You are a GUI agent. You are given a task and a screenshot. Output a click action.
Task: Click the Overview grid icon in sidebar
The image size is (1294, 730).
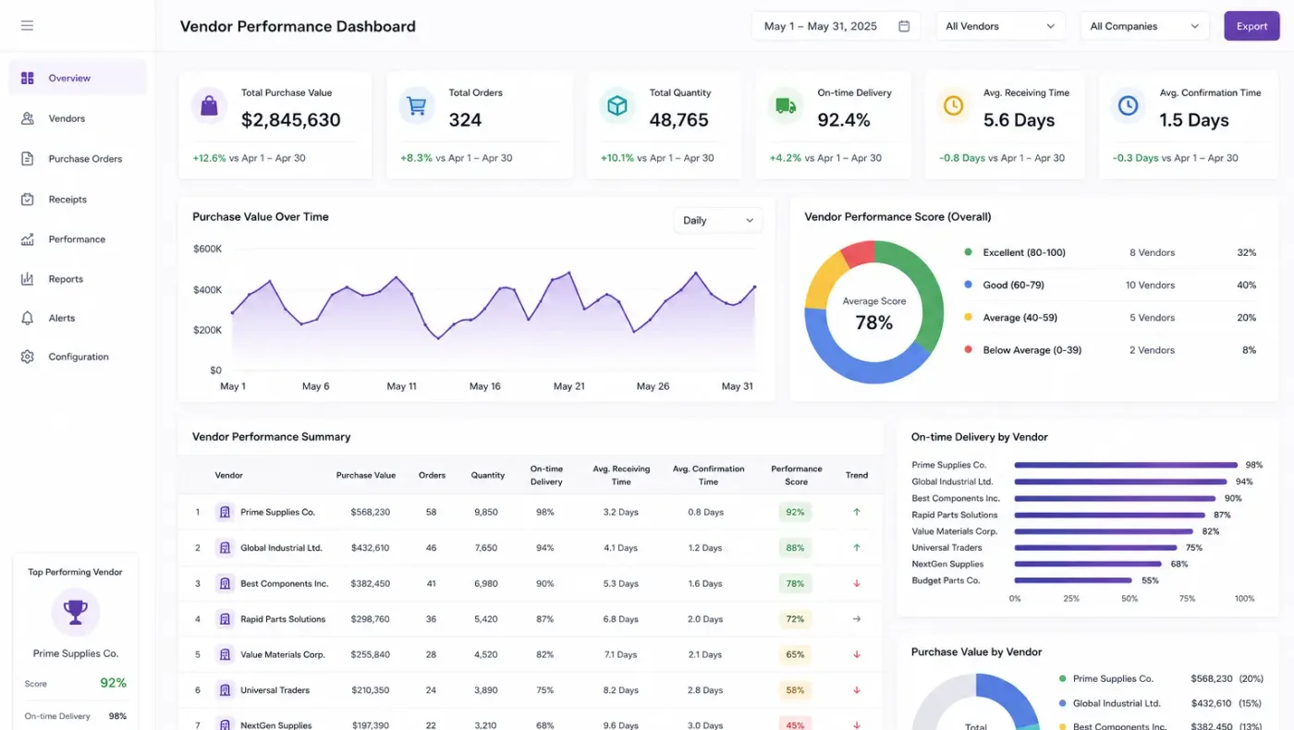[28, 79]
